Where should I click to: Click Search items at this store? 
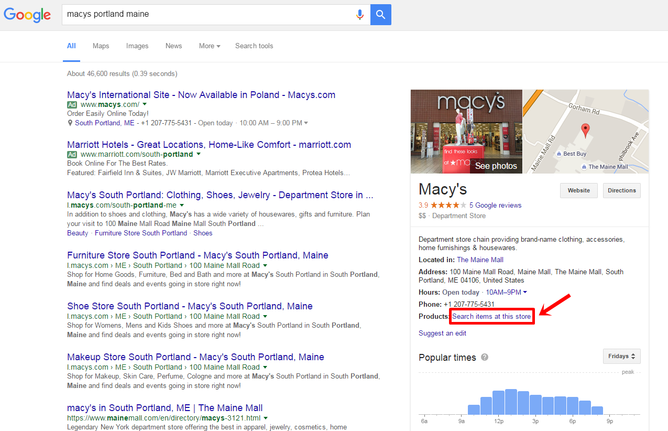tap(491, 316)
